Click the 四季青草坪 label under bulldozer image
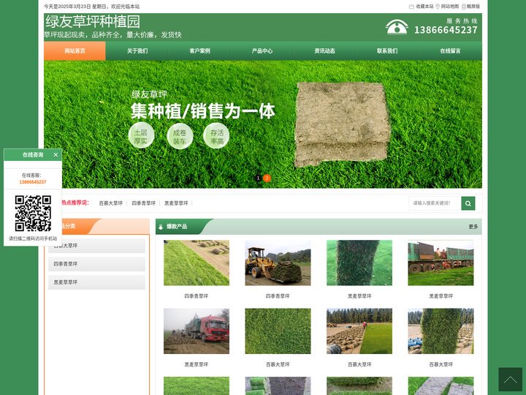 [278, 296]
